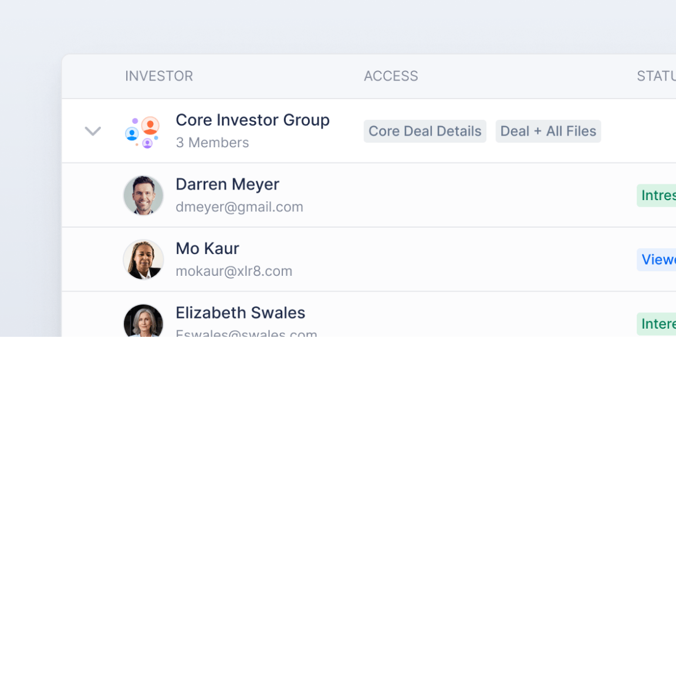Sort by the ACCESS column header
This screenshot has height=676, width=676.
tap(391, 76)
